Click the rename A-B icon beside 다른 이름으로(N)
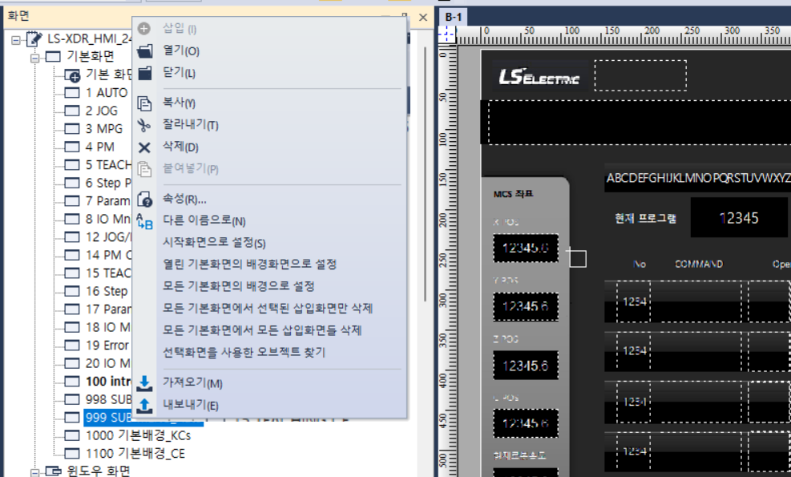The width and height of the screenshot is (791, 477). coord(144,221)
